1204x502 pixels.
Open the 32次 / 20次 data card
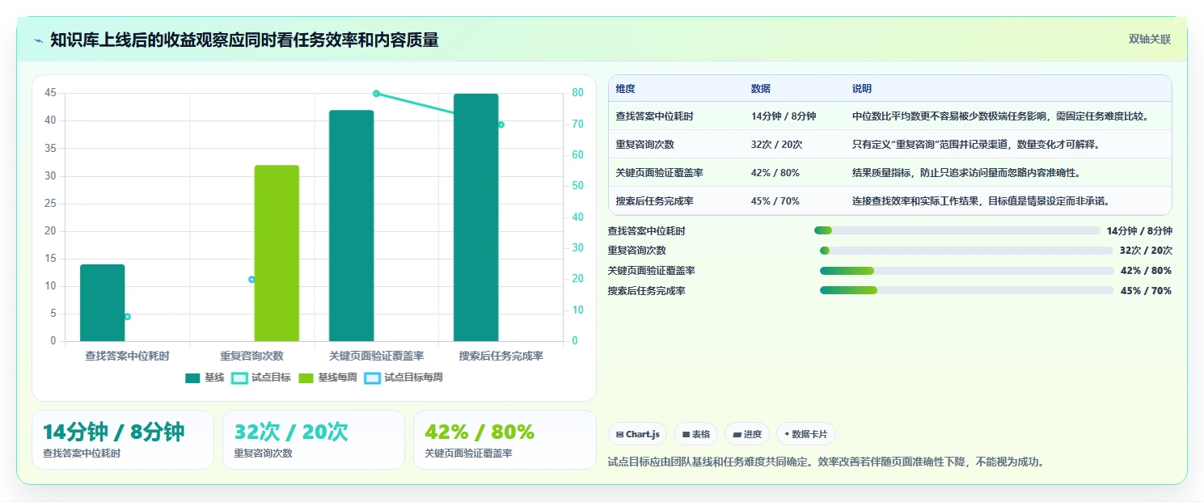pyautogui.click(x=314, y=440)
